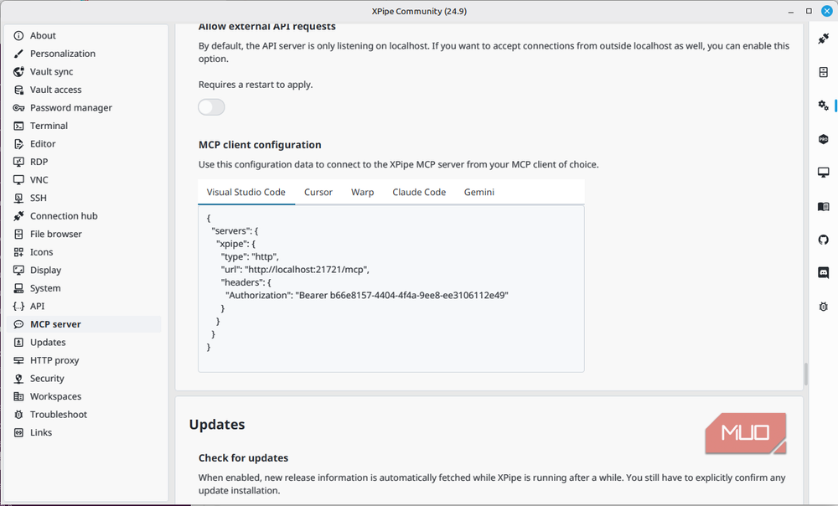Show the Claude Code configuration tab
Image resolution: width=838 pixels, height=506 pixels.
click(419, 193)
